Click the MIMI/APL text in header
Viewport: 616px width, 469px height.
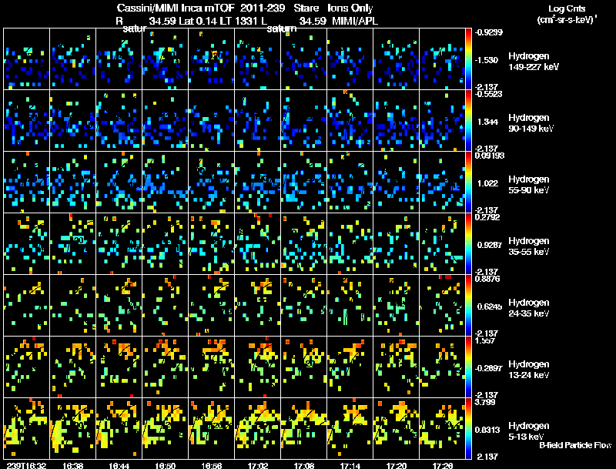click(355, 21)
